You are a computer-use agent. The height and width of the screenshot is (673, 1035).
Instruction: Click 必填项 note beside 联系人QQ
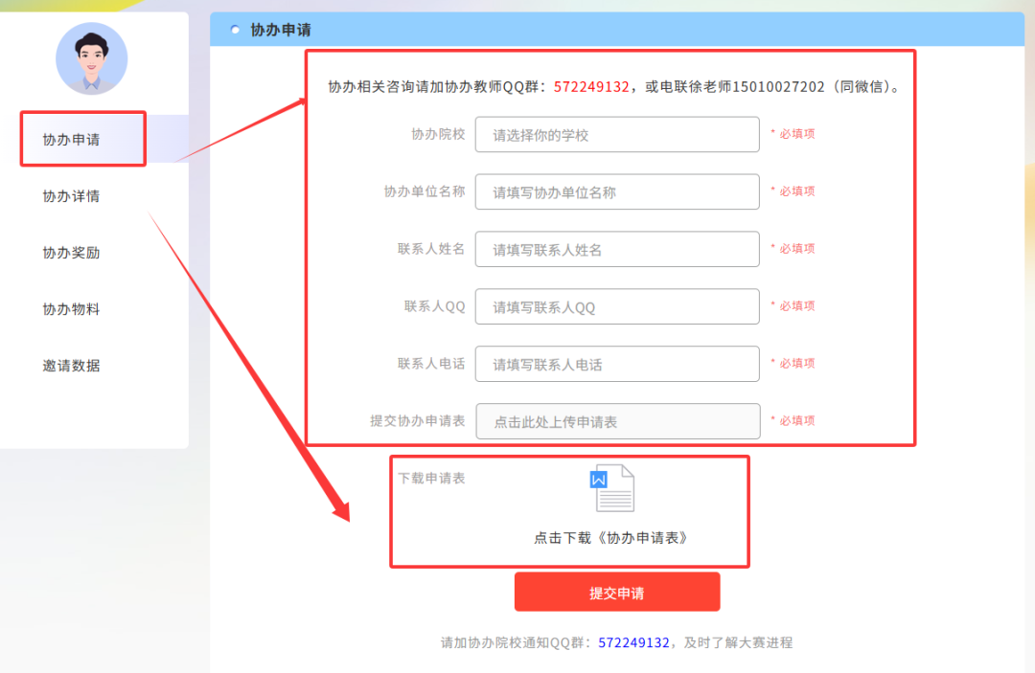click(x=793, y=305)
